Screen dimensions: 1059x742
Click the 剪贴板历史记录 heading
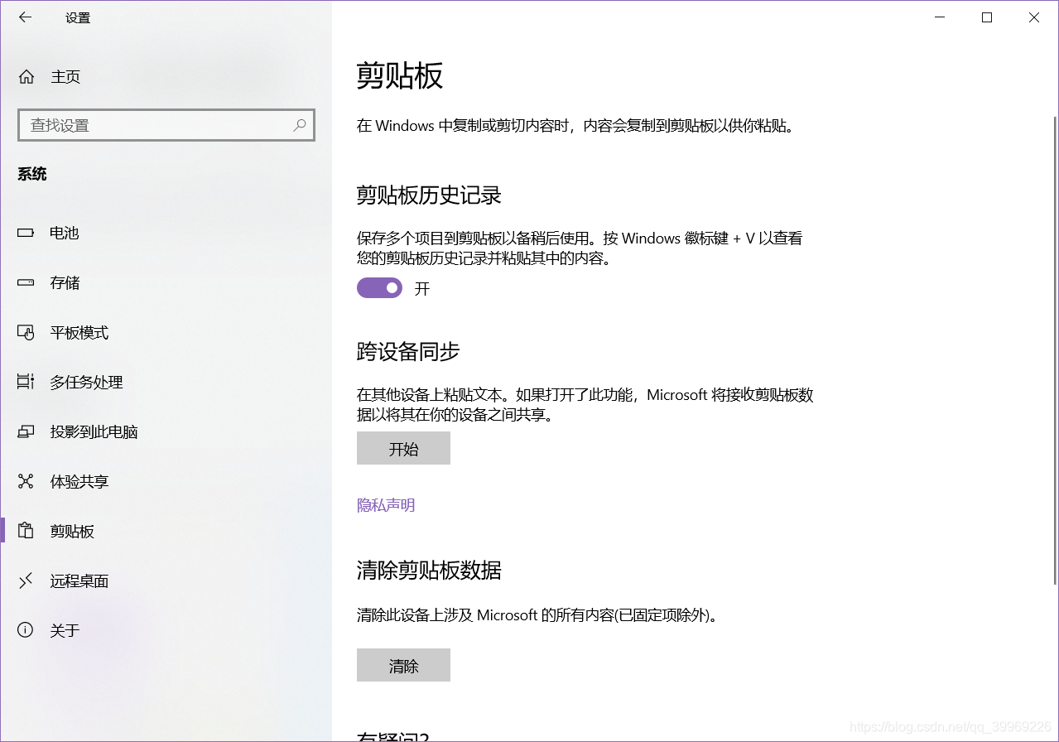(x=429, y=195)
